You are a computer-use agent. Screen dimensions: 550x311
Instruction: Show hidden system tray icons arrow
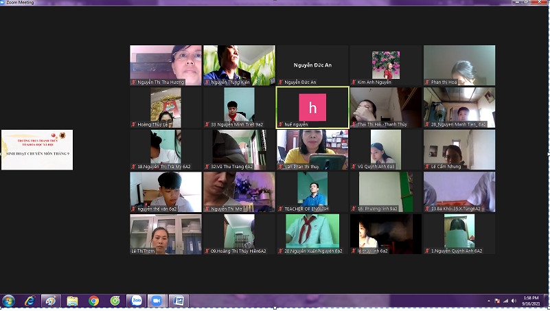(488, 301)
